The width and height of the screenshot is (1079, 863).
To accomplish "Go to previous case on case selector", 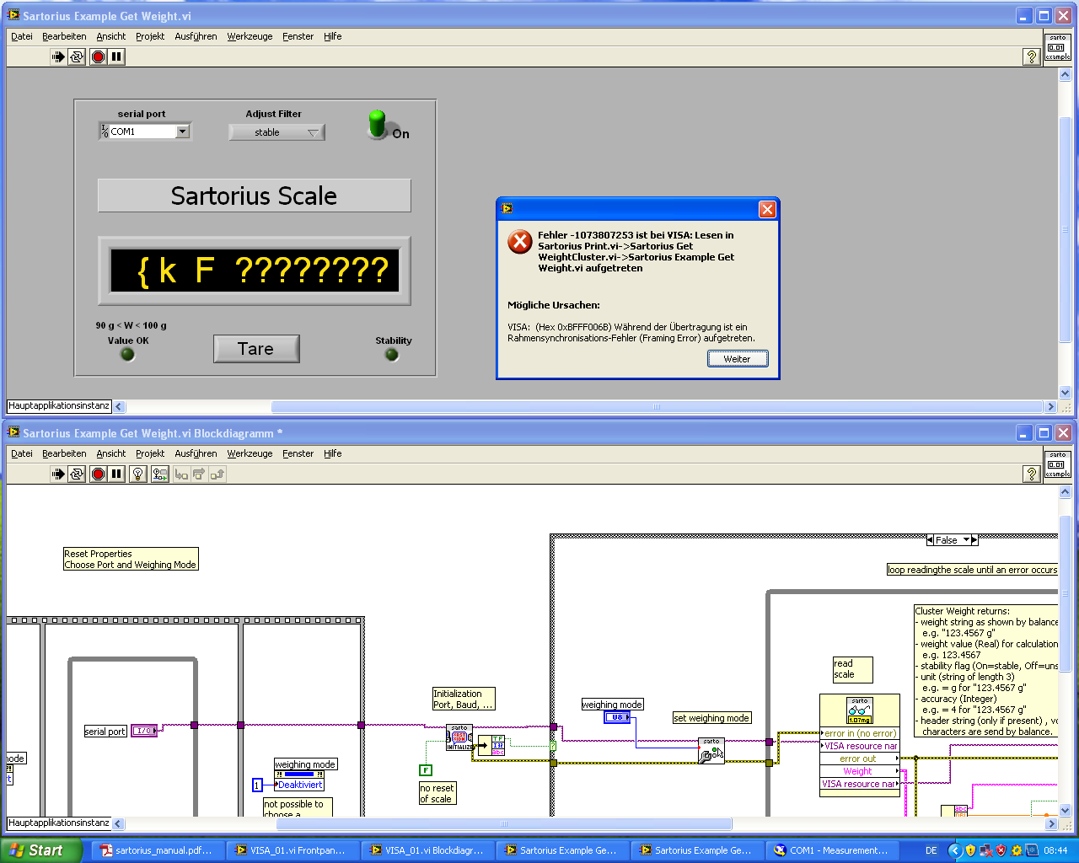I will pyautogui.click(x=930, y=540).
